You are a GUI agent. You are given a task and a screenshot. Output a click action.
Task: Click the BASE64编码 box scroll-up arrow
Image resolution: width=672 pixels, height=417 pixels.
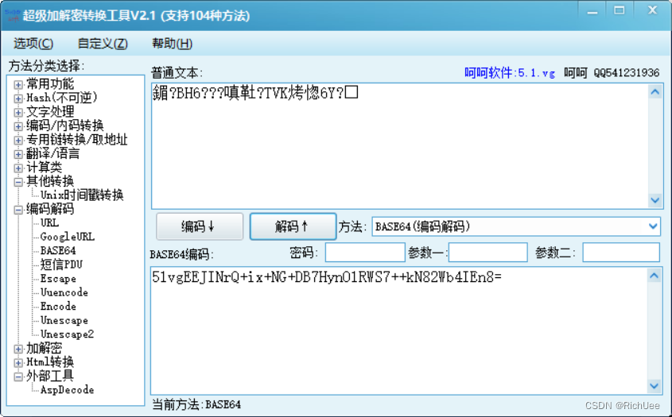point(654,276)
